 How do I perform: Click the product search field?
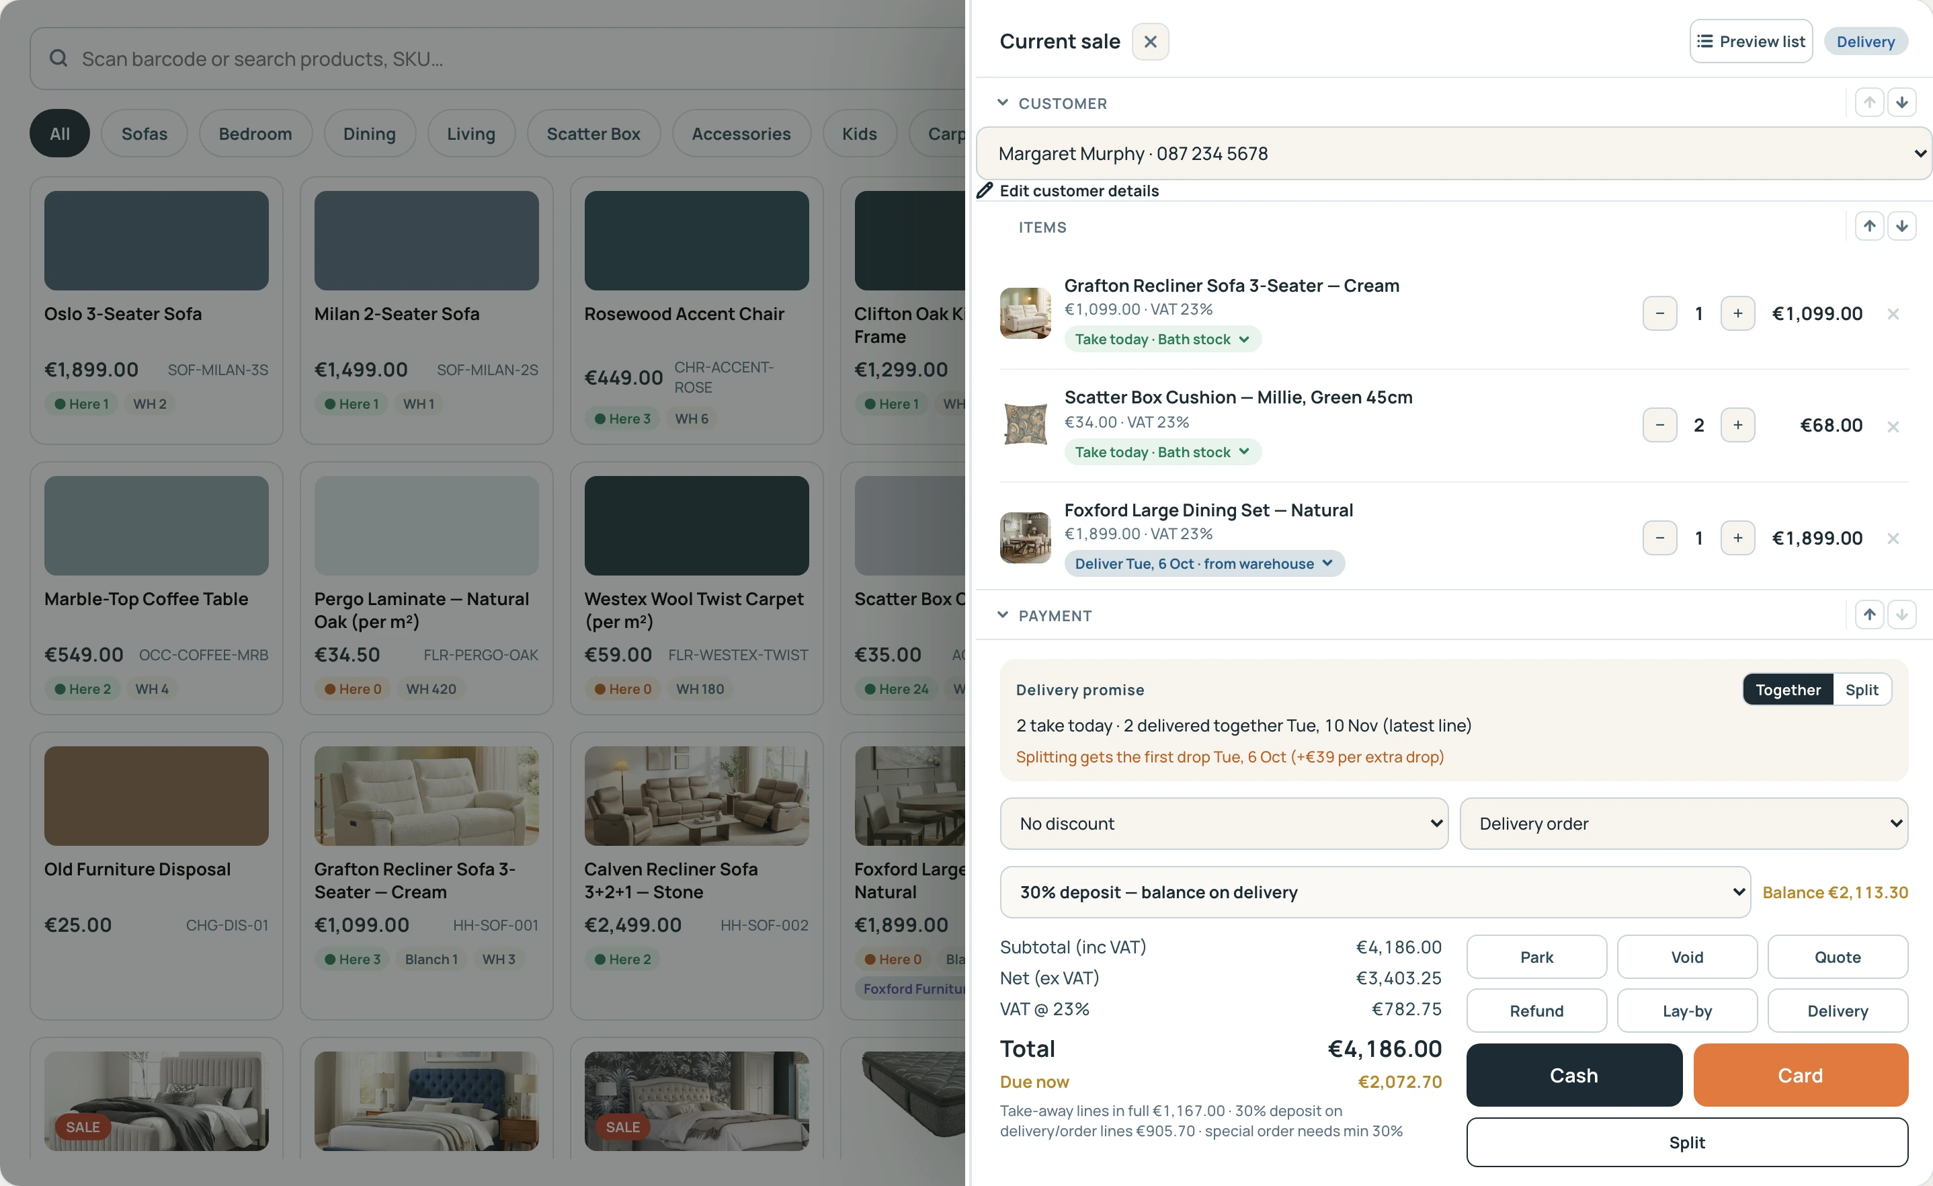point(497,59)
